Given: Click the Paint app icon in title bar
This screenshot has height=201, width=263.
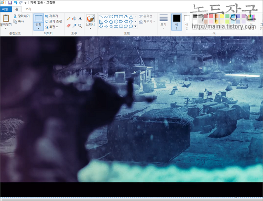Looking at the screenshot, I should (2, 3).
